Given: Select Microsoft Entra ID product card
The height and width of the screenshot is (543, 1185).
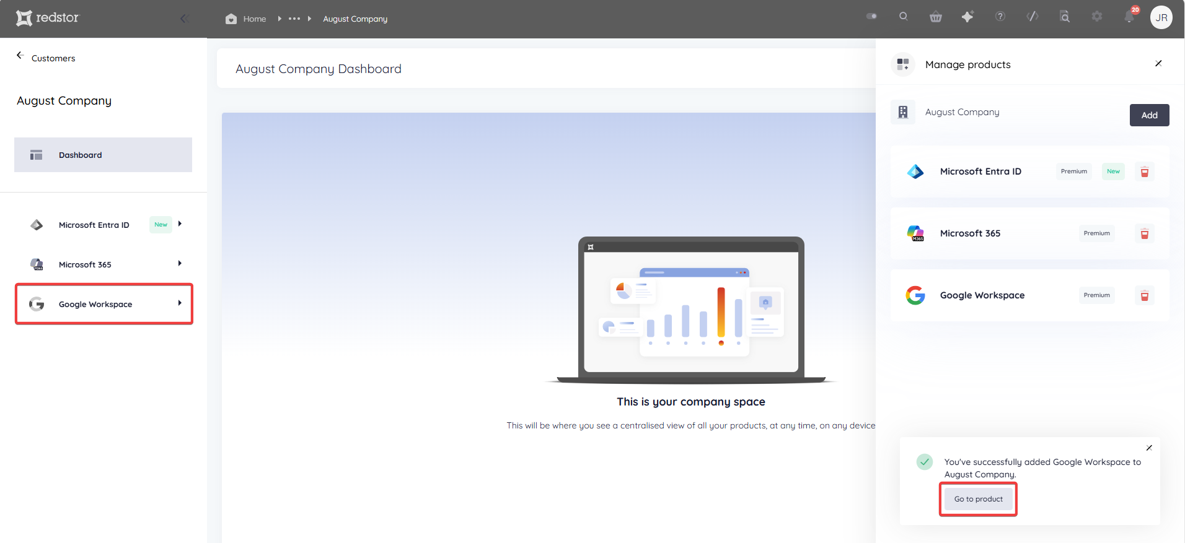Looking at the screenshot, I should click(x=1029, y=172).
